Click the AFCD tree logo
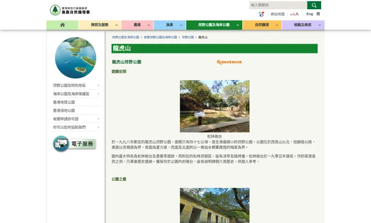 click(55, 10)
